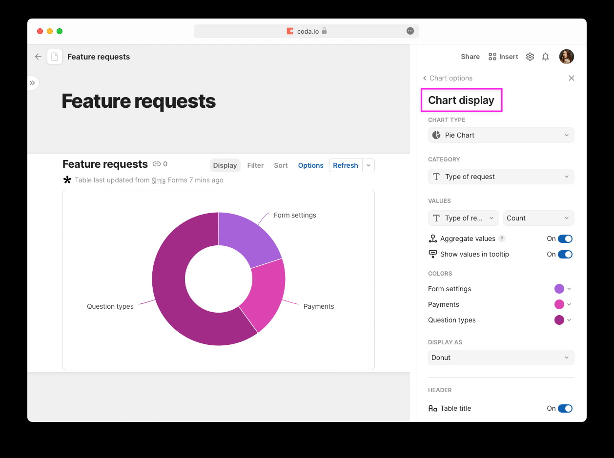The image size is (614, 458).
Task: Open the Count aggregation dropdown
Action: click(539, 218)
